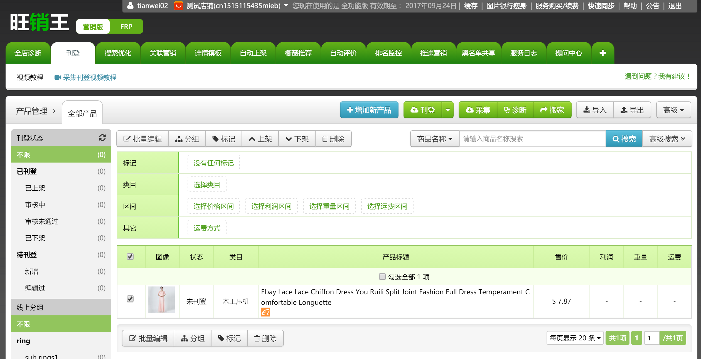Click 增加新产品 button
The width and height of the screenshot is (701, 359).
click(x=369, y=110)
